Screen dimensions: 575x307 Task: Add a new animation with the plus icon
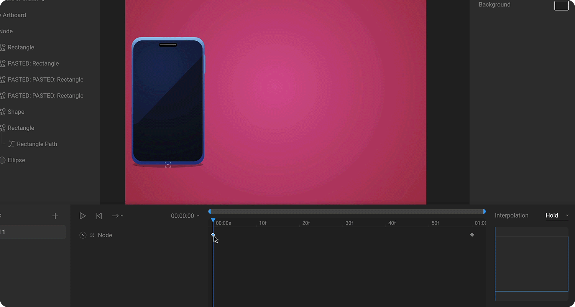point(55,216)
